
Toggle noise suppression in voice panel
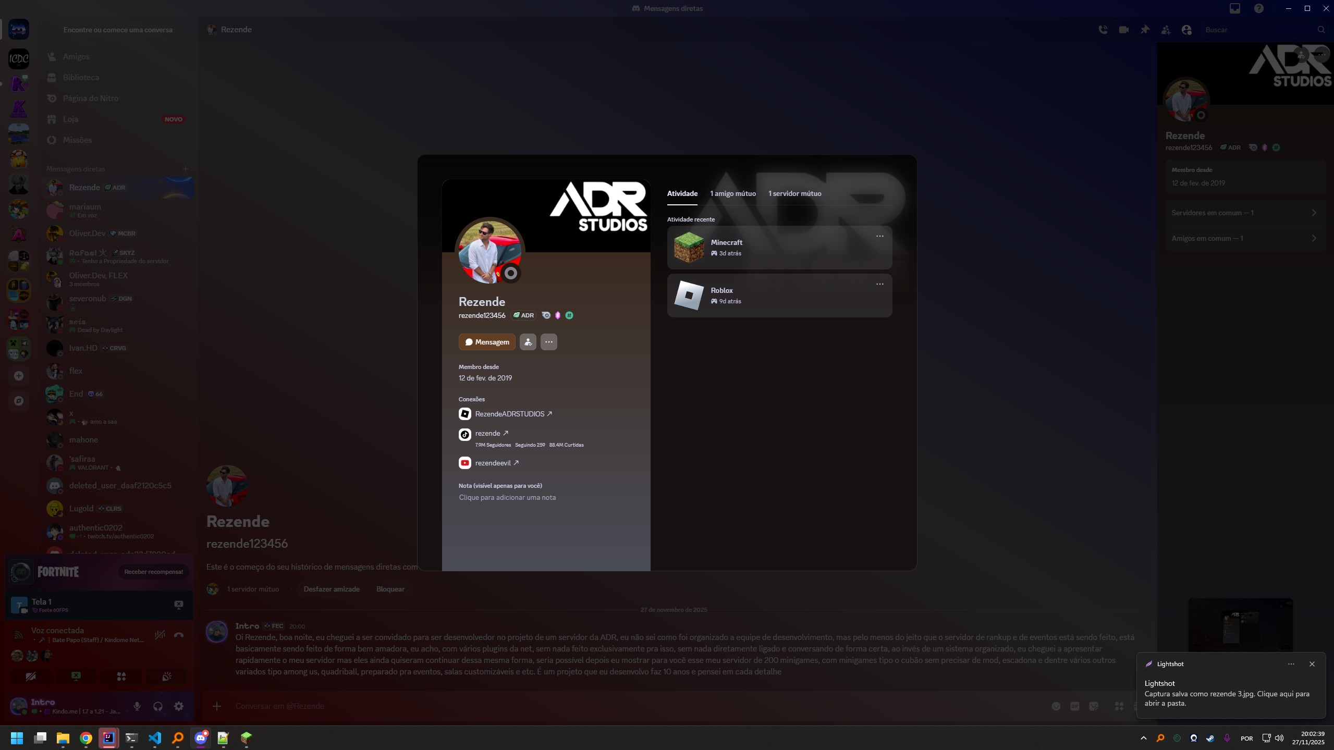160,635
